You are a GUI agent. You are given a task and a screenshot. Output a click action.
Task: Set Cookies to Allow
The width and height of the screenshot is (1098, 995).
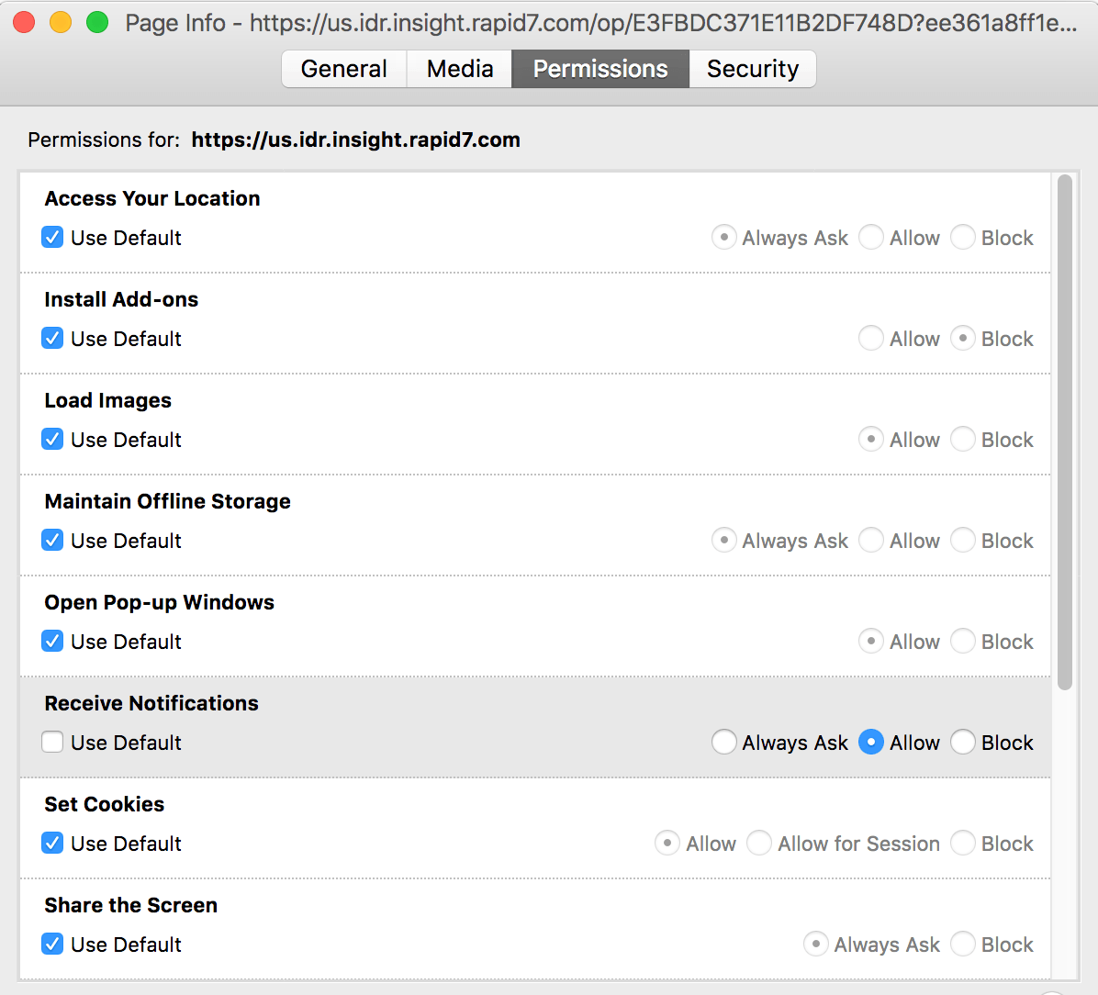click(x=667, y=843)
